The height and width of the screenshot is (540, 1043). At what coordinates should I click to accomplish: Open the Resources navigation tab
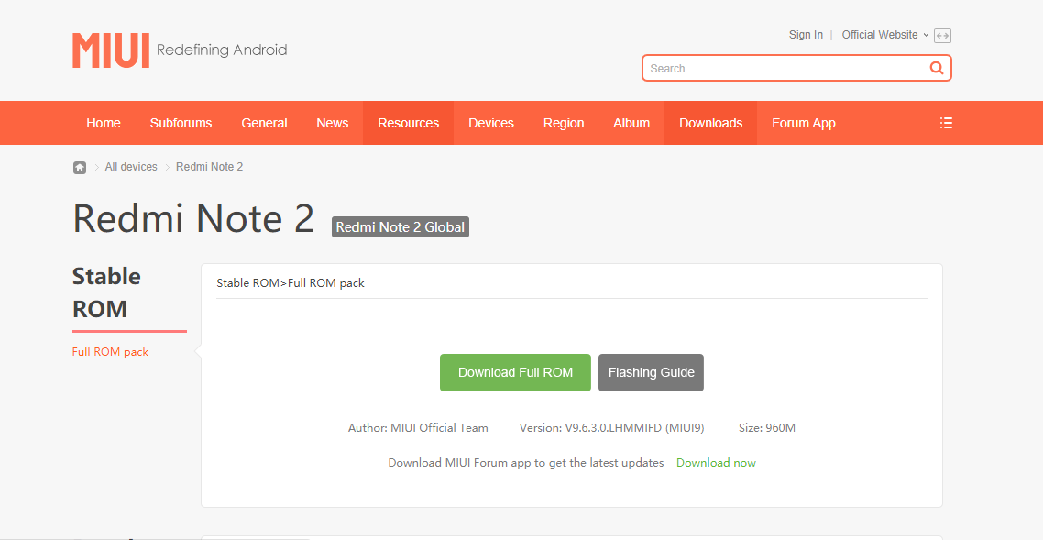408,123
